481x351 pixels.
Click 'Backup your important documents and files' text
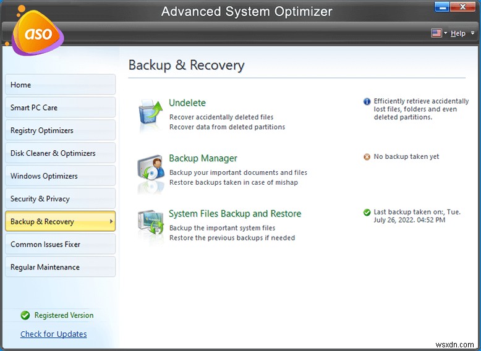point(238,172)
